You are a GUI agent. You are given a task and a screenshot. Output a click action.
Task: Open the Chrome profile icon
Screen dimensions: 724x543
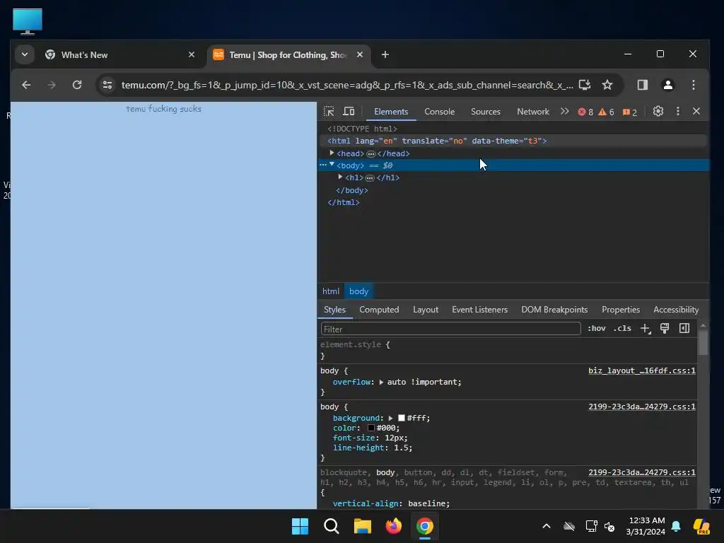(667, 85)
